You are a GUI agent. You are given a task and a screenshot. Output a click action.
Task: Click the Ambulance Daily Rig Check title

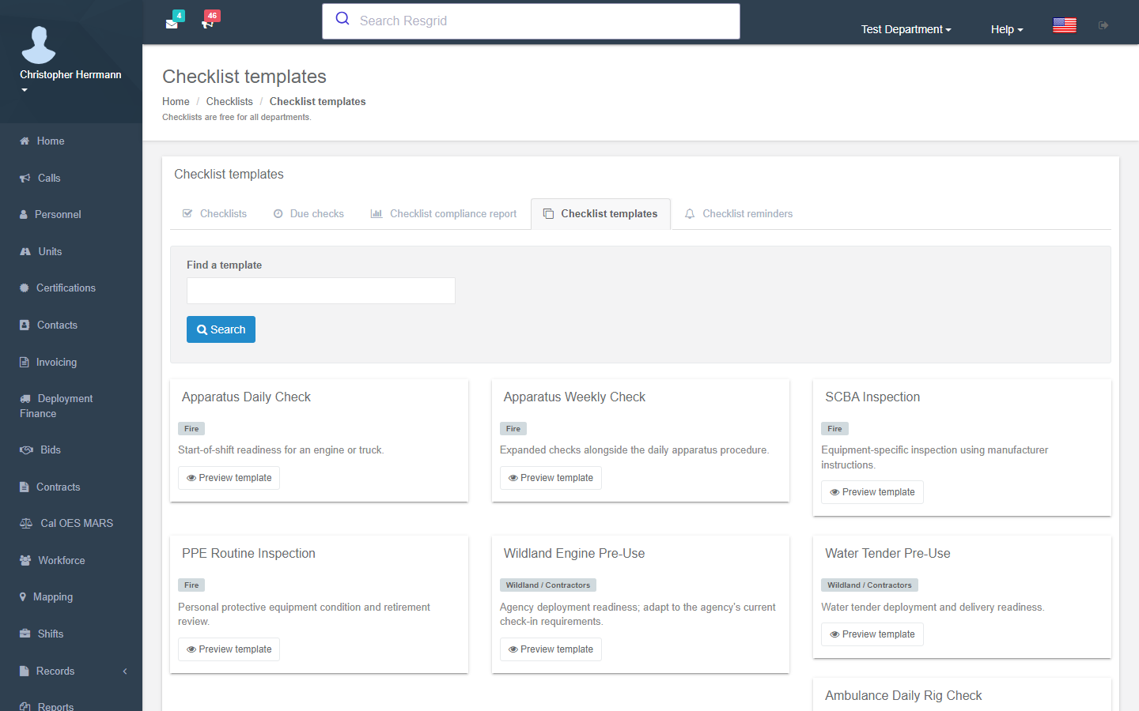tap(903, 696)
